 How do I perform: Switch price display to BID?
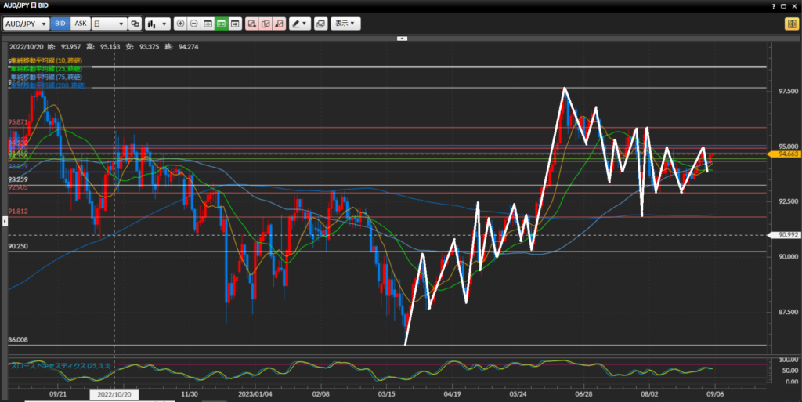(x=60, y=24)
